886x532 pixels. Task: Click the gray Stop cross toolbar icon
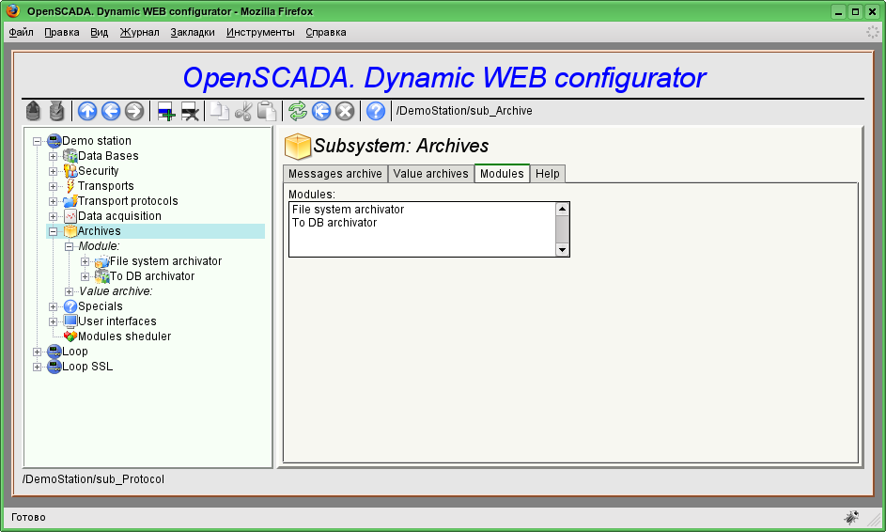pos(345,111)
